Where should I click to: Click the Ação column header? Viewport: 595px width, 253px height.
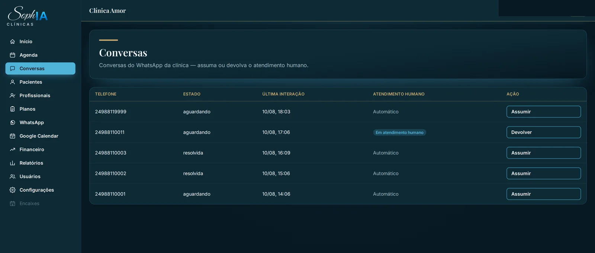click(x=513, y=94)
